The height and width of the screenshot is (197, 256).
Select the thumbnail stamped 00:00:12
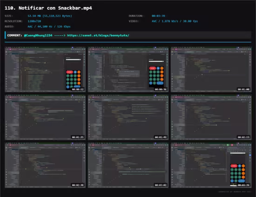pos(45,69)
